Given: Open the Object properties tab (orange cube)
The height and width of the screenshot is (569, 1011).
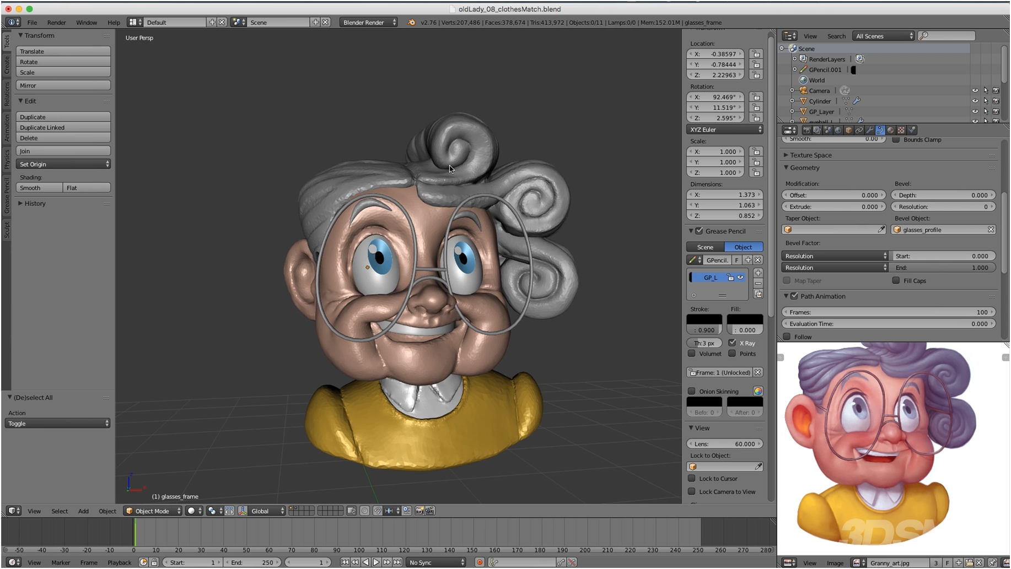Looking at the screenshot, I should tap(849, 130).
